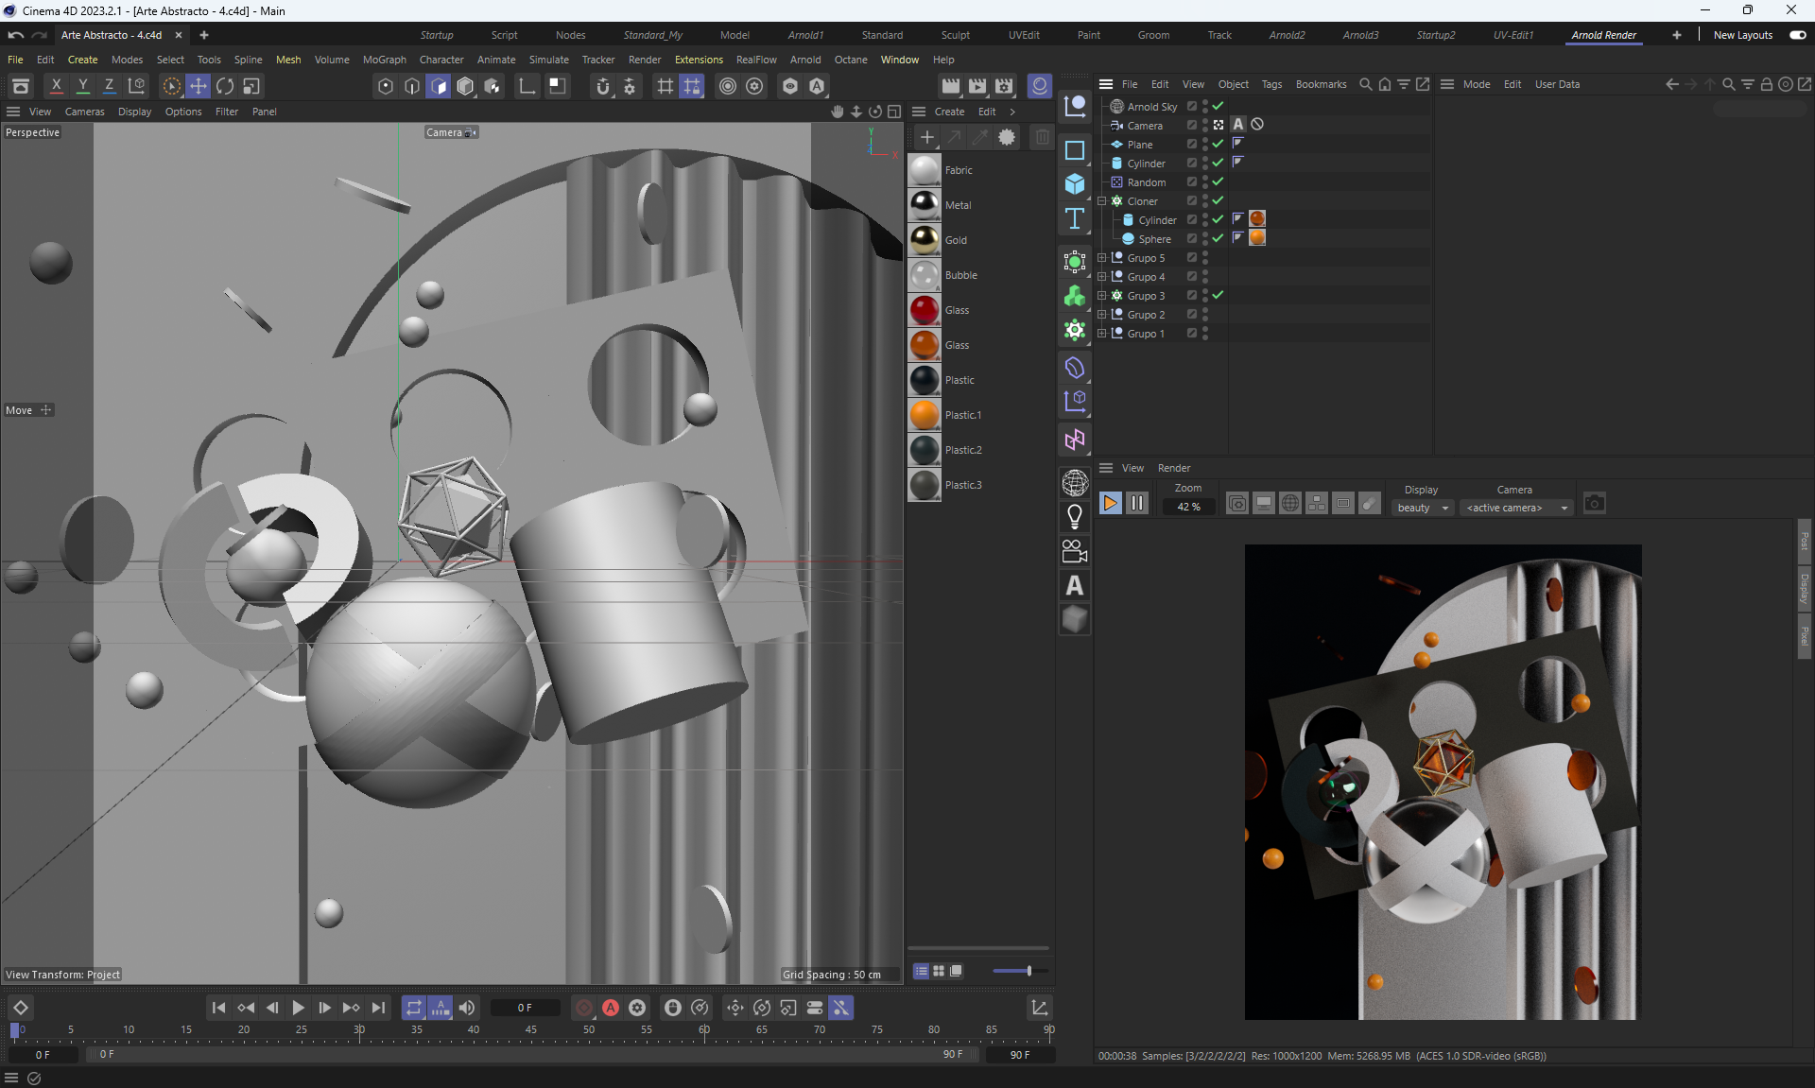The height and width of the screenshot is (1088, 1815).
Task: Click the snapshot camera icon in render view
Action: [1594, 504]
